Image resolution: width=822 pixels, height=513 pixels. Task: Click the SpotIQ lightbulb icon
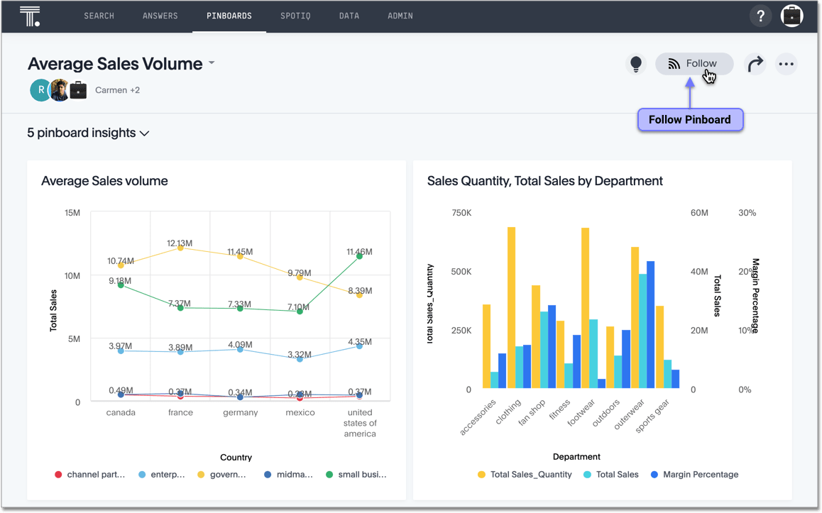tap(636, 64)
